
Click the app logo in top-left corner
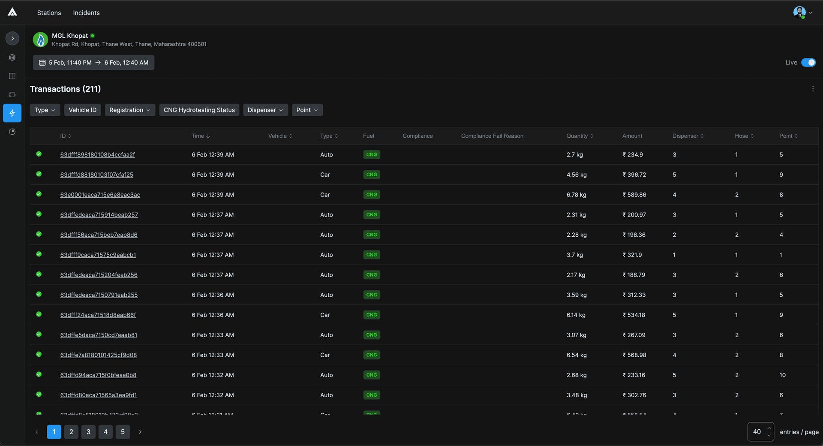click(x=12, y=12)
